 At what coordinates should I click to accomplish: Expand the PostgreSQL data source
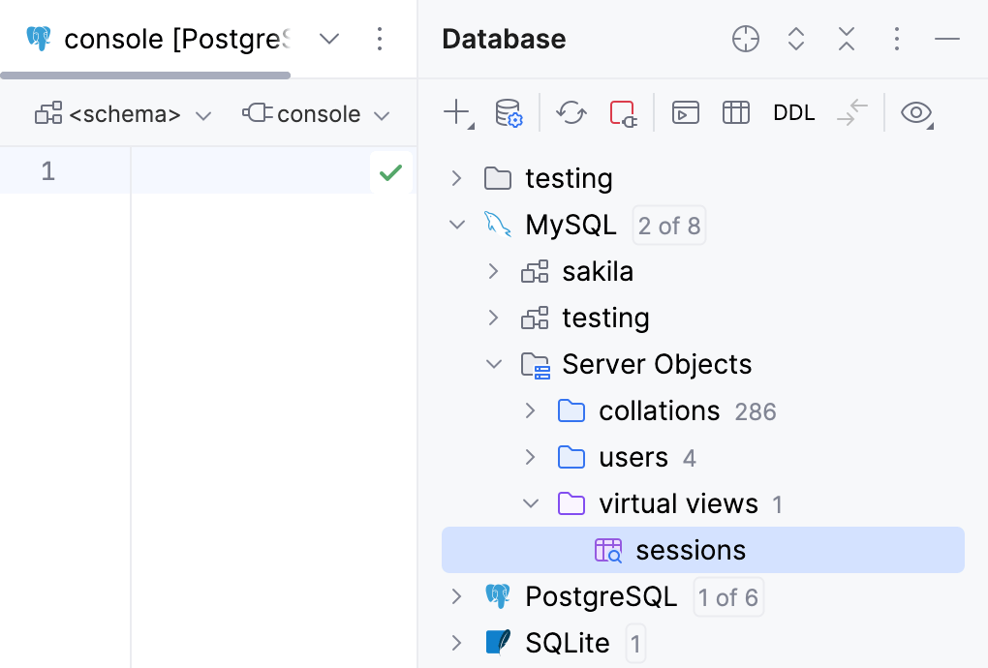click(455, 596)
